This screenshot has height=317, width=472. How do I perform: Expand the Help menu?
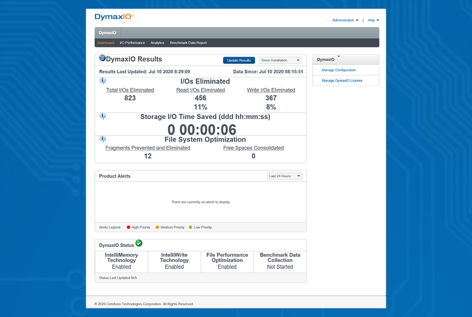click(373, 20)
